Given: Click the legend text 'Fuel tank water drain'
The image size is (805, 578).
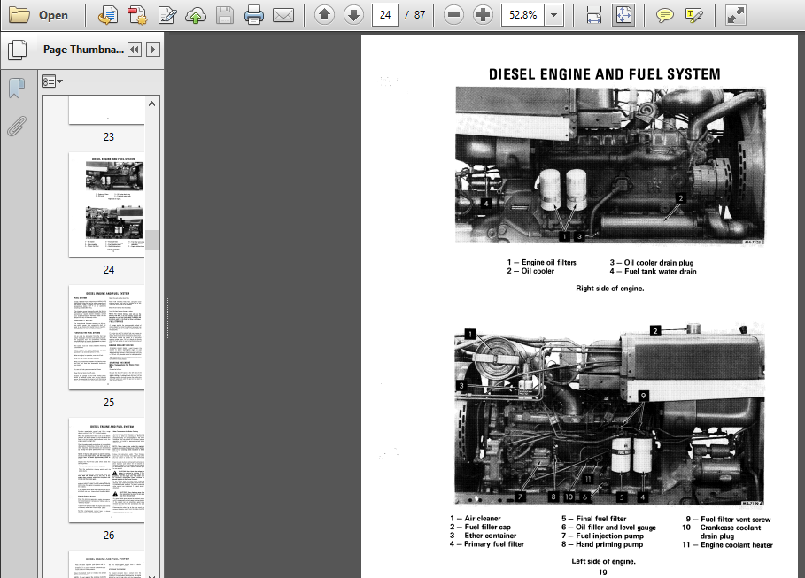Looking at the screenshot, I should (x=661, y=272).
